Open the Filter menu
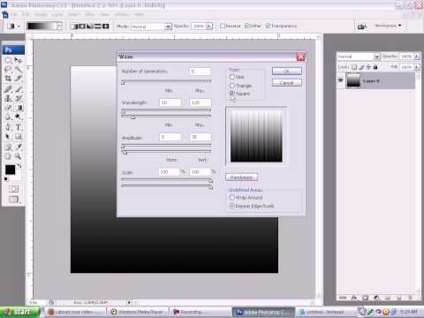The image size is (424, 318). click(89, 14)
